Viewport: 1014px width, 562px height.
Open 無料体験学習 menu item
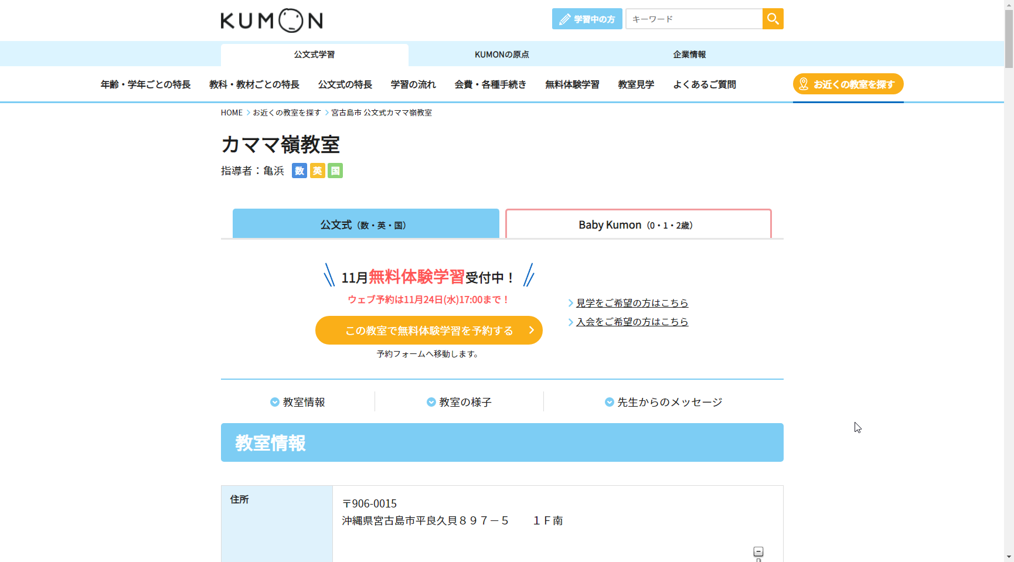[572, 84]
